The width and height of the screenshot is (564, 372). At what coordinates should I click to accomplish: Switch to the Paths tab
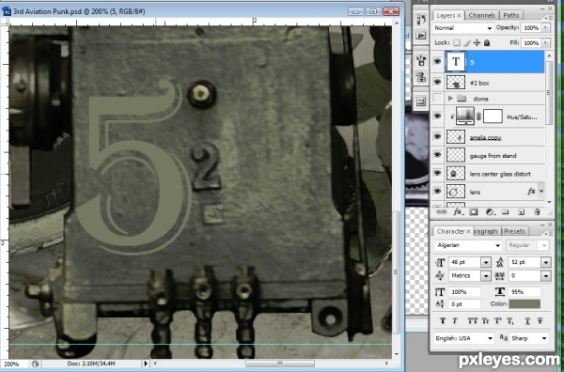coord(511,15)
